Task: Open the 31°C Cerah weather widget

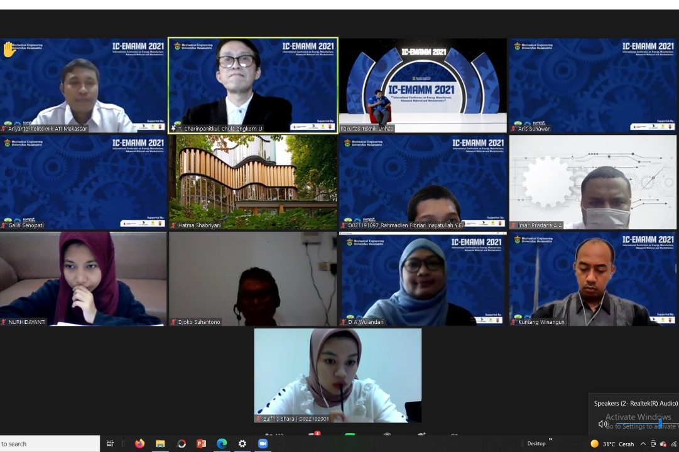Action: tap(612, 444)
